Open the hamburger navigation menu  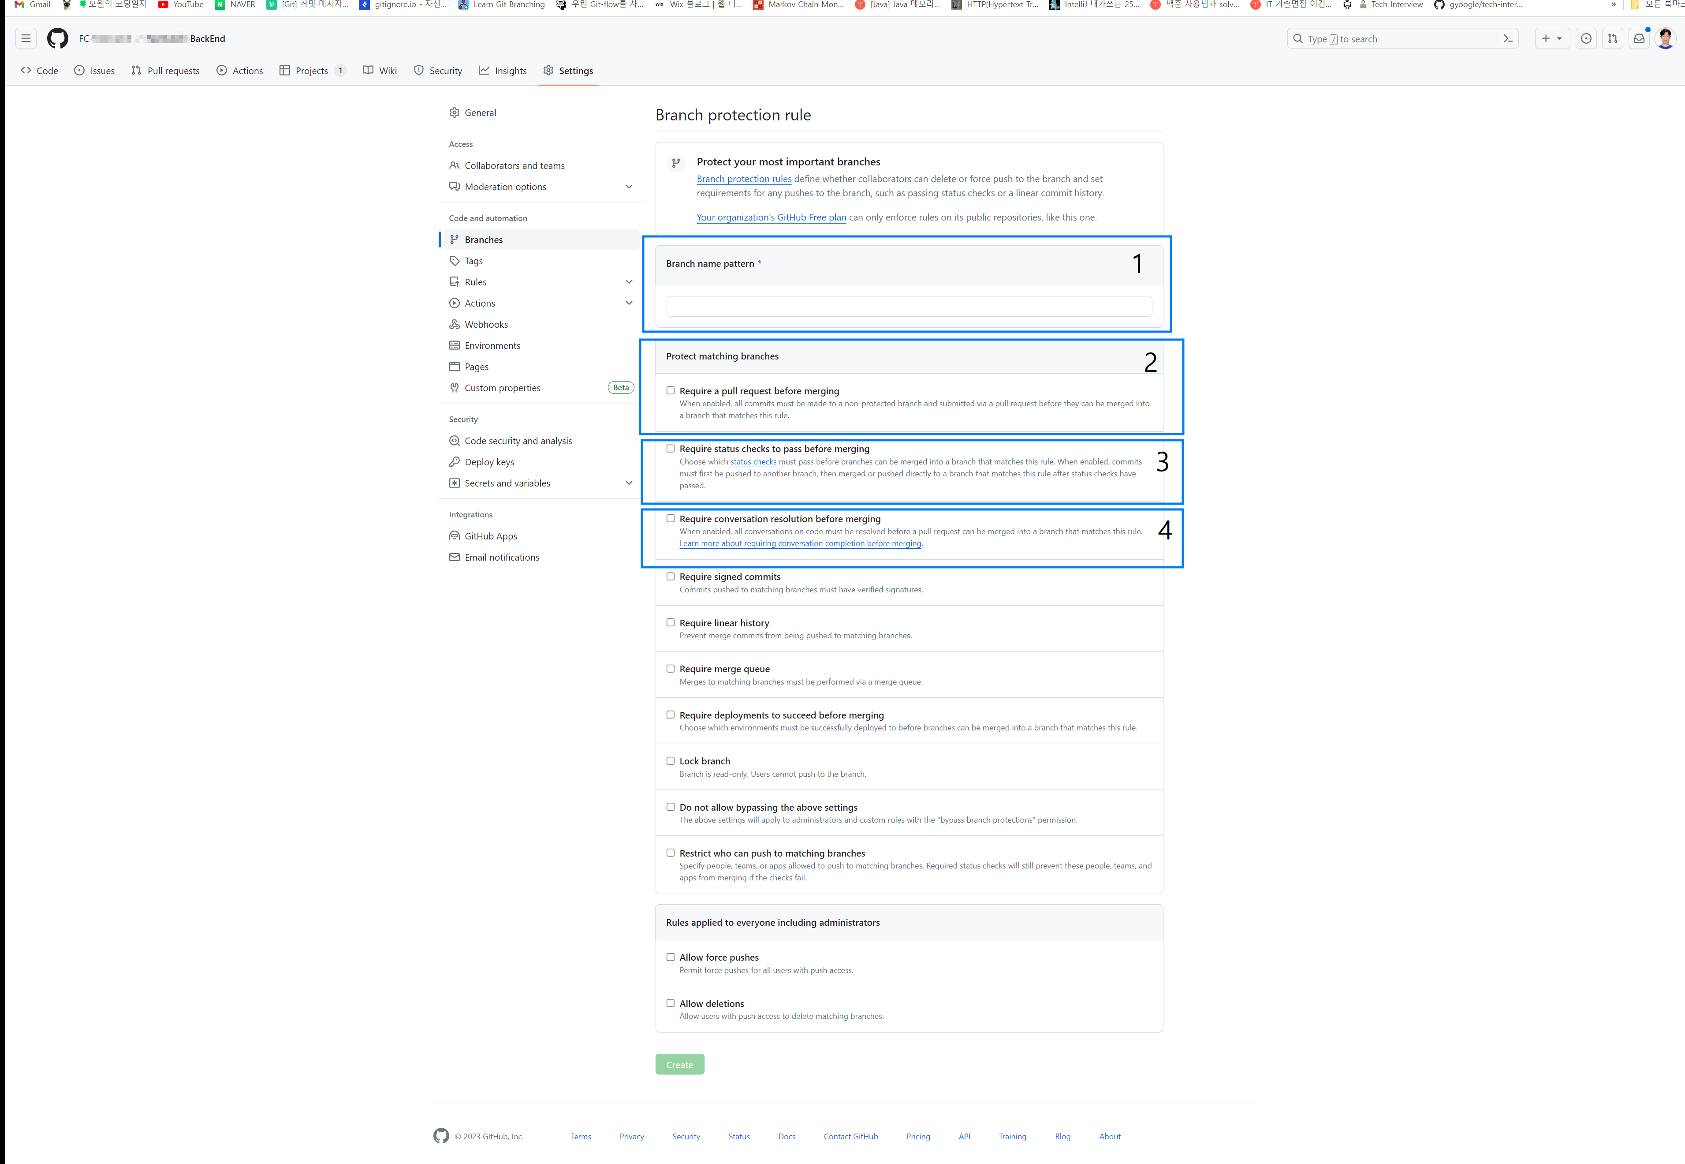point(26,39)
